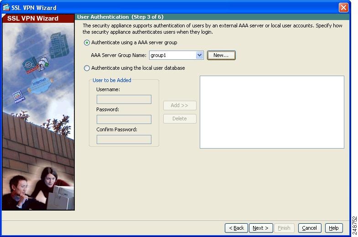Go to previous step with Back

(x=236, y=228)
